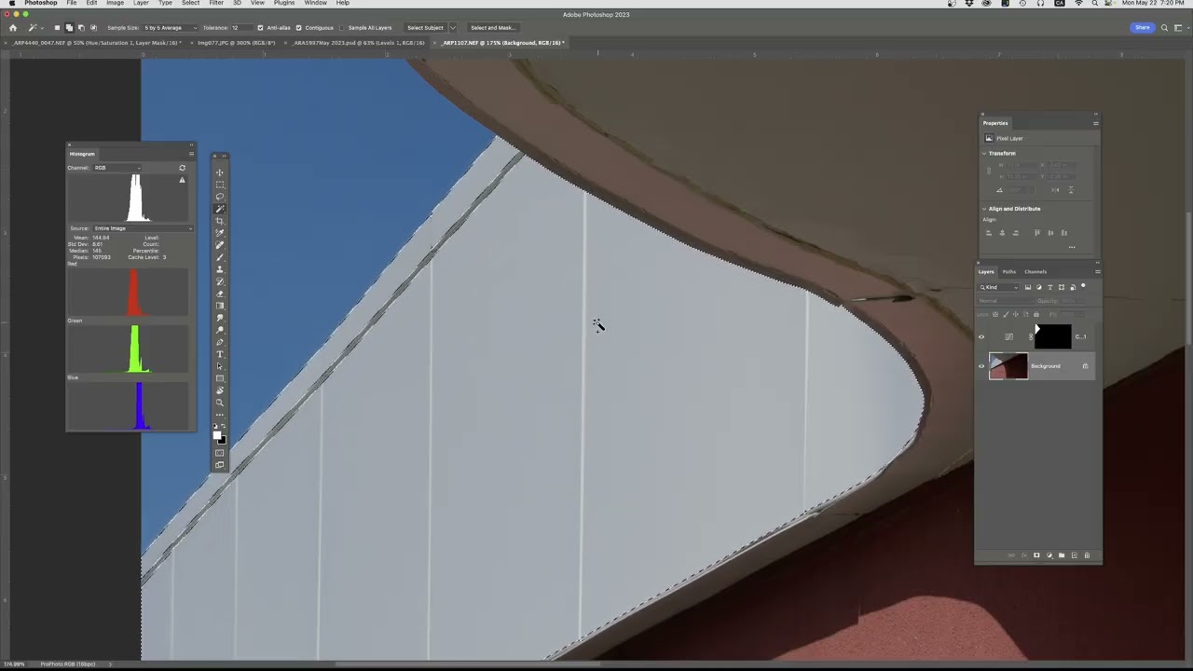Click the Add to Selection mode icon
1193x671 pixels.
coord(69,28)
